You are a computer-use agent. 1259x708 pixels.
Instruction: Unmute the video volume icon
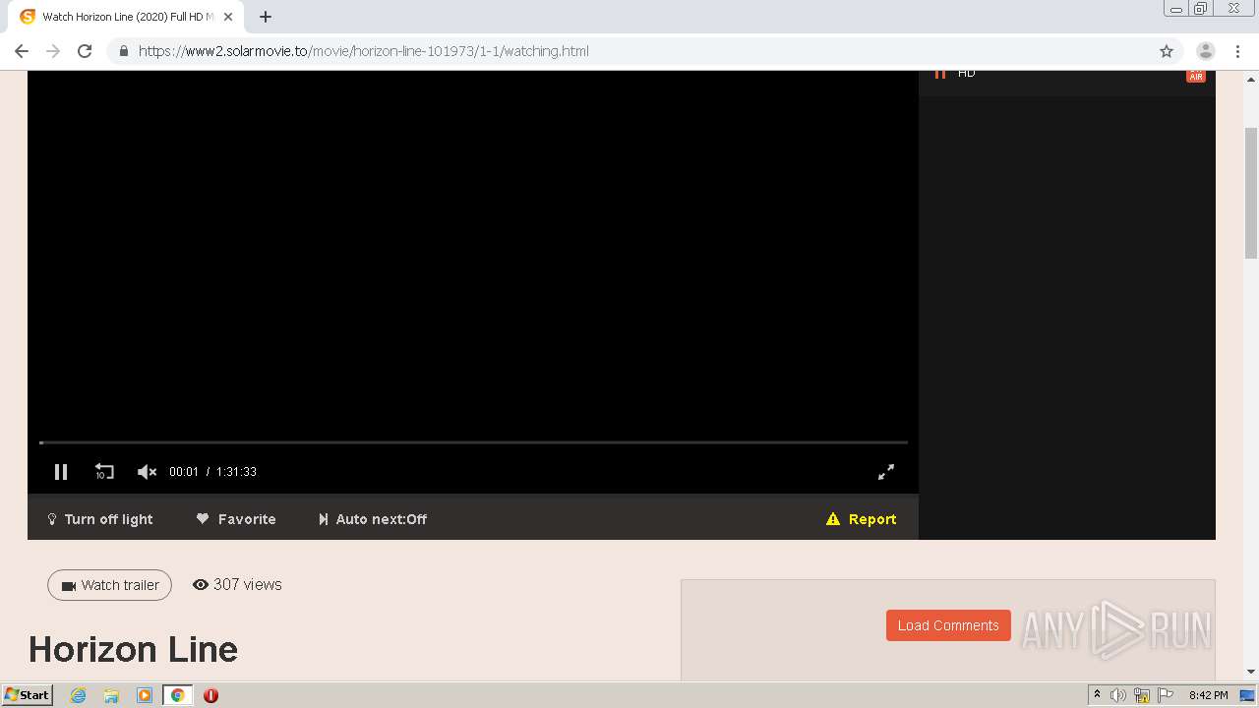point(147,472)
